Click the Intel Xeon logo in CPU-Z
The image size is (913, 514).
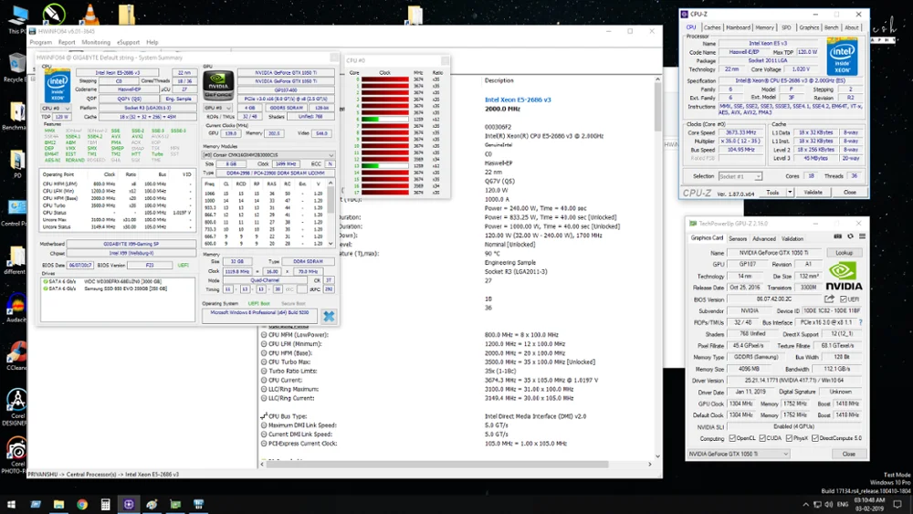click(841, 57)
